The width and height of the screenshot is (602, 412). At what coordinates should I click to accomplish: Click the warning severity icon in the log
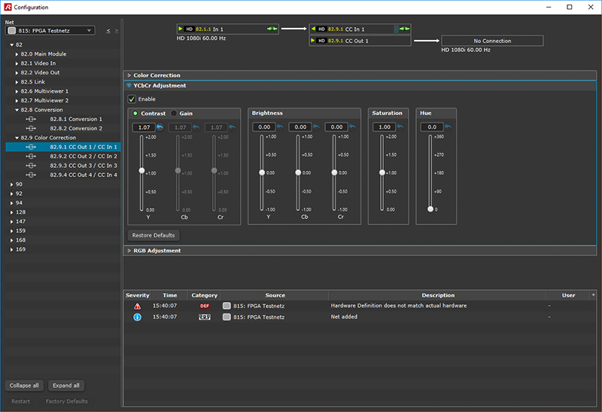pos(137,306)
